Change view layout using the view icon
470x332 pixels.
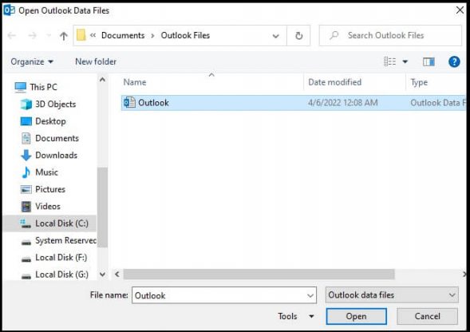tap(389, 61)
